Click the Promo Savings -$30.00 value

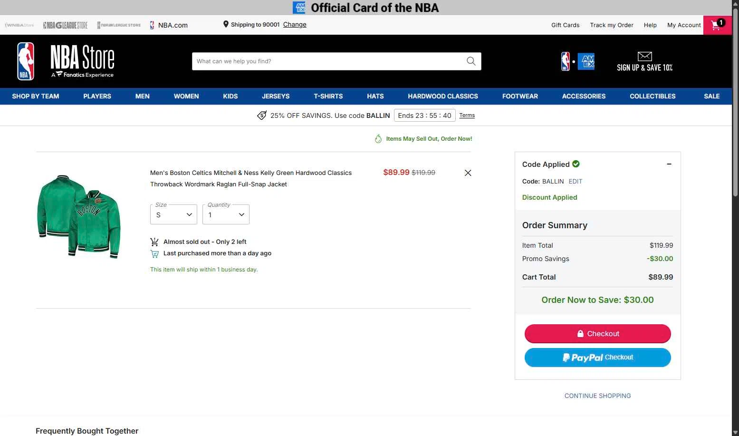tap(660, 259)
